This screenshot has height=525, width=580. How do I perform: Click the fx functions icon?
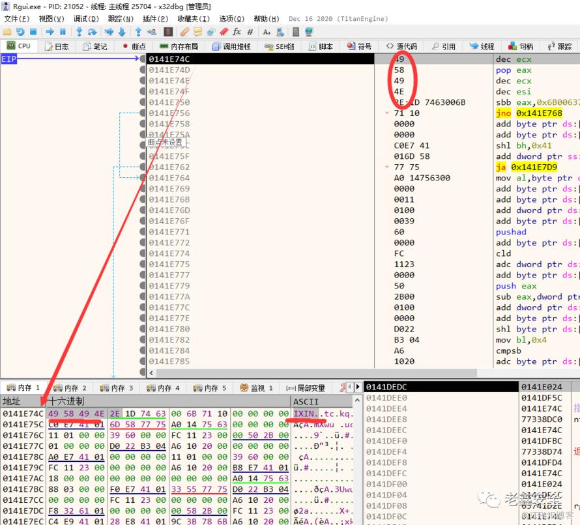[237, 31]
